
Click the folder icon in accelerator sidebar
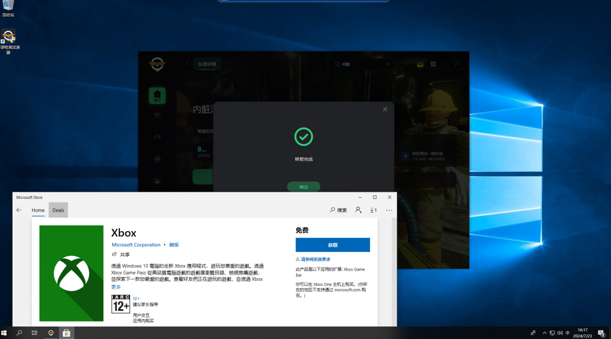(x=158, y=181)
